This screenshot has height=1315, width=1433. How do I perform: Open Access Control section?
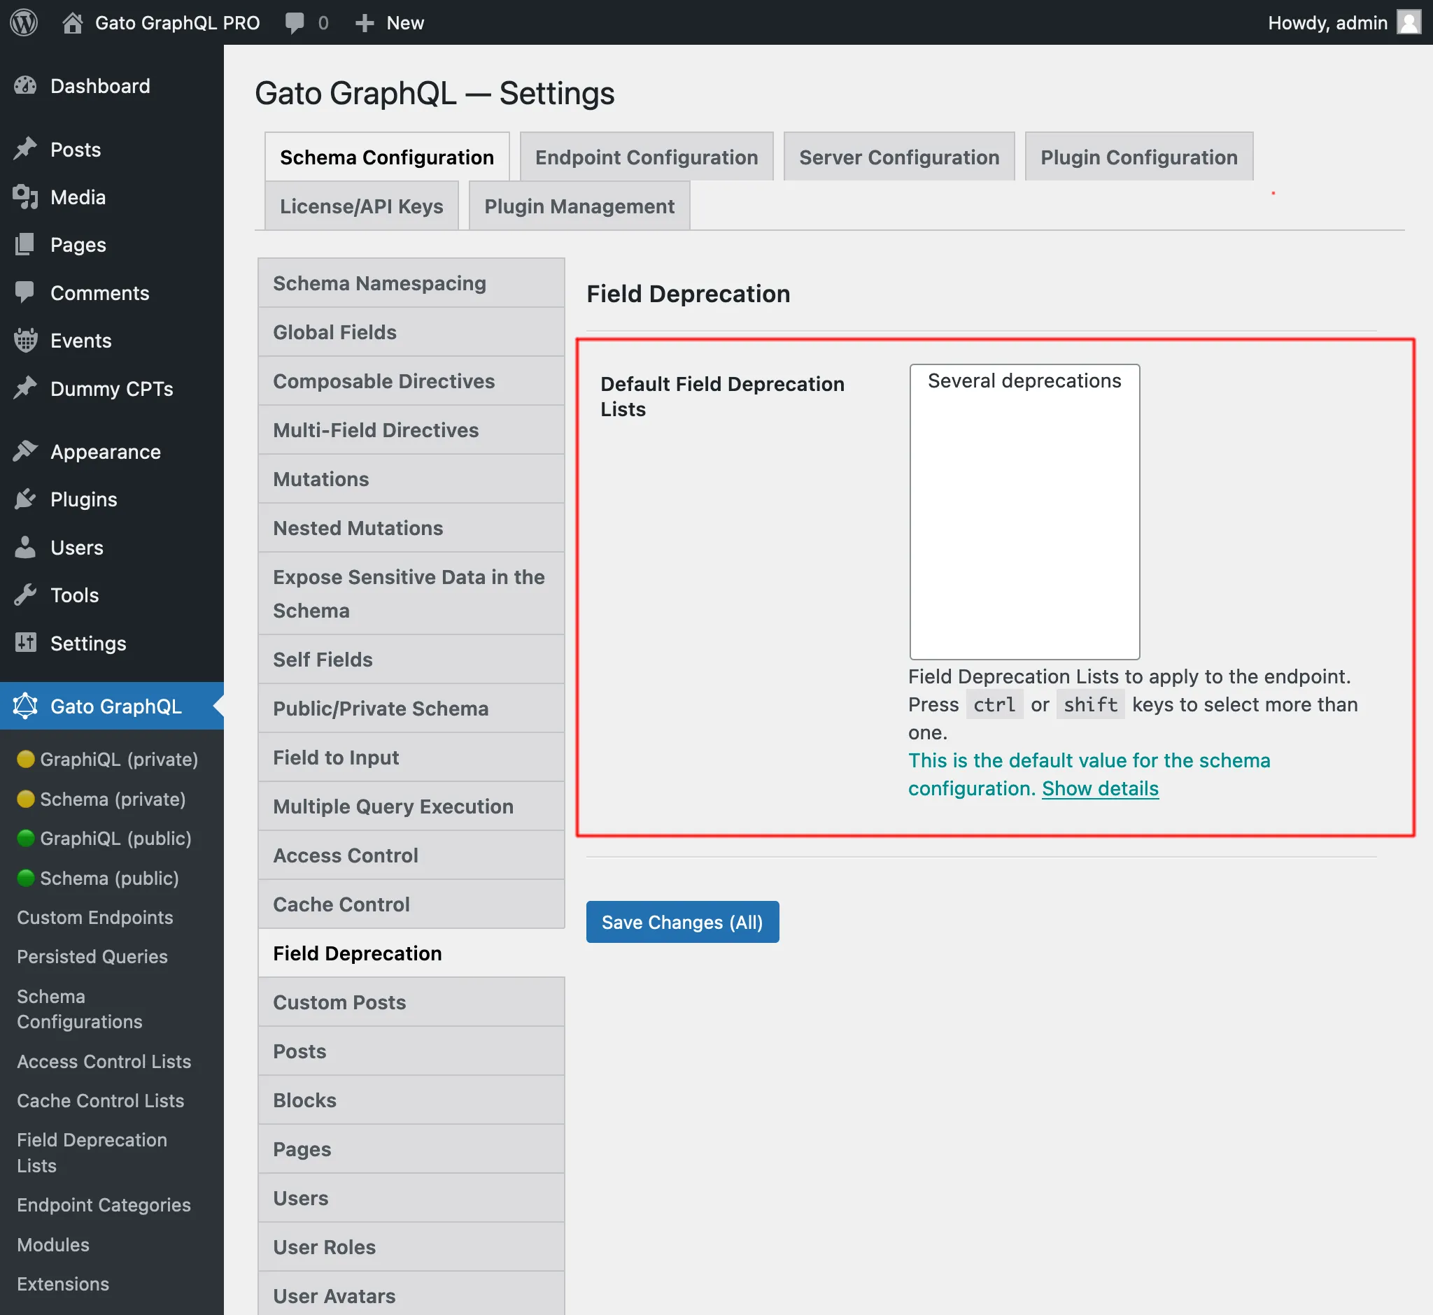[411, 855]
